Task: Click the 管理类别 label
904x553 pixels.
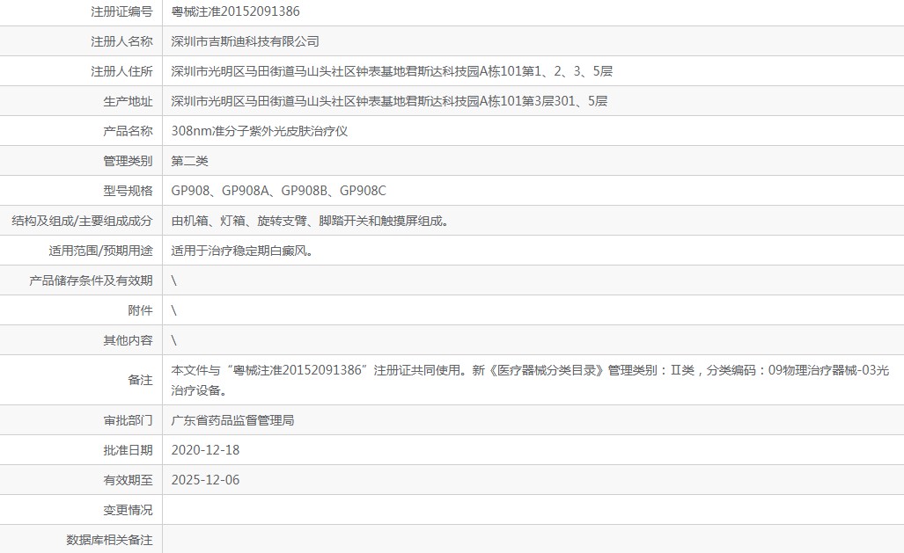Action: click(128, 161)
